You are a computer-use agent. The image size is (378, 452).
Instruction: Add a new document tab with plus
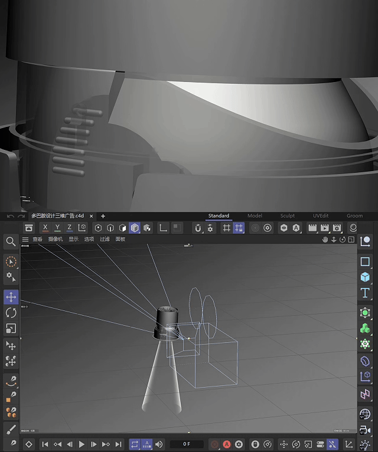click(x=103, y=216)
